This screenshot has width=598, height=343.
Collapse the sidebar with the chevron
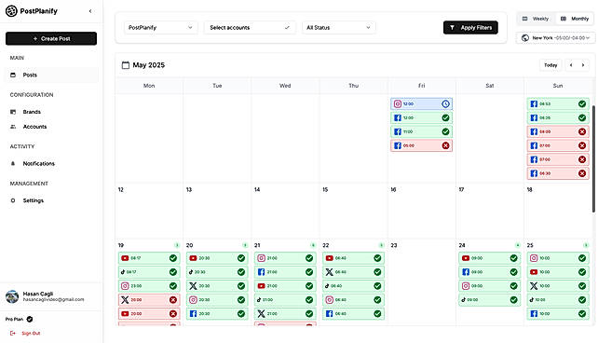tap(90, 11)
